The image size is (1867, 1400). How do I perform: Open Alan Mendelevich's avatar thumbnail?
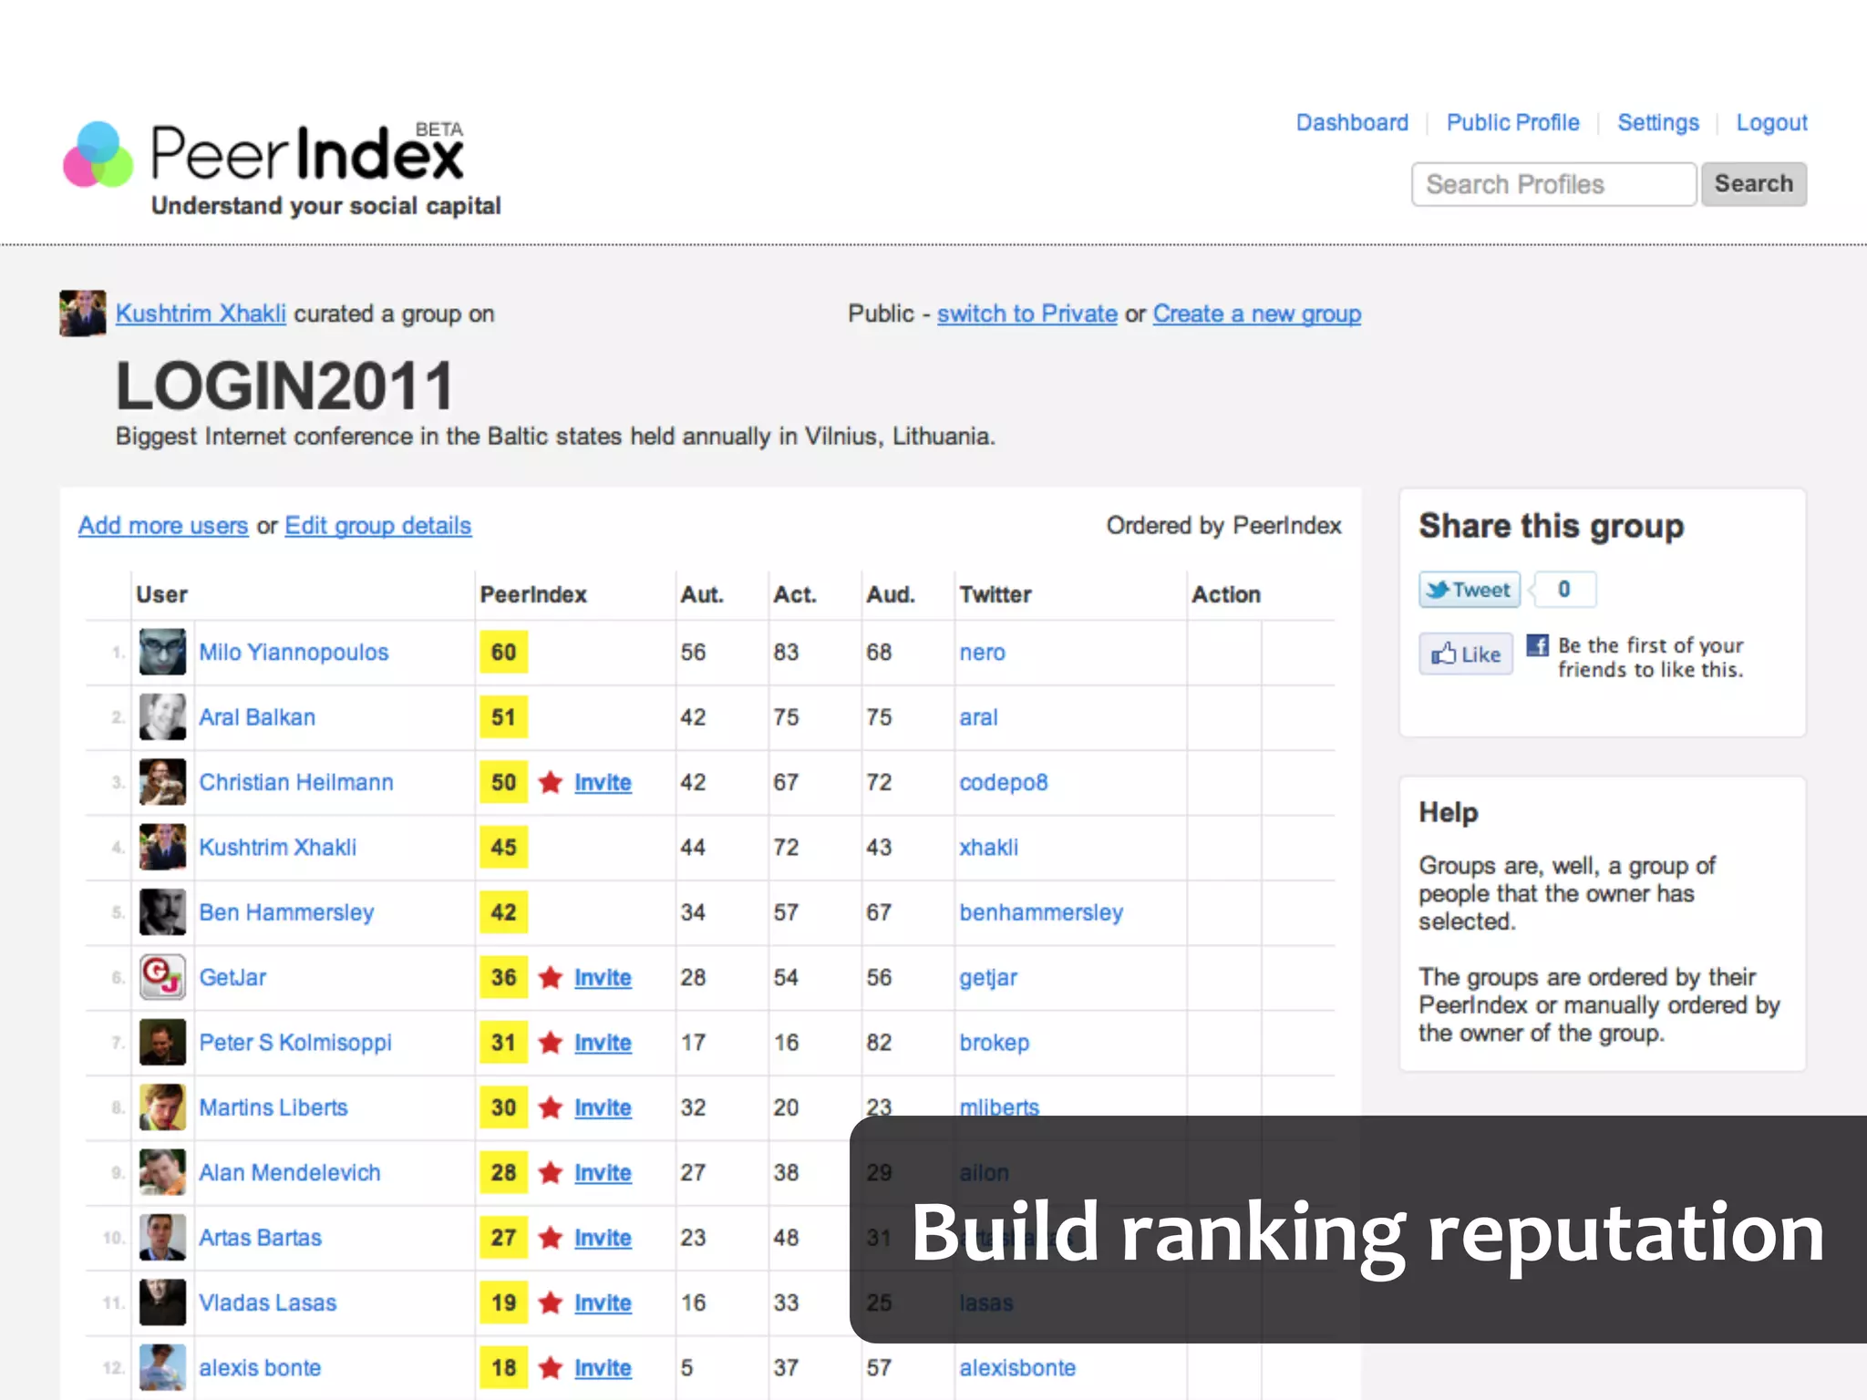(162, 1172)
